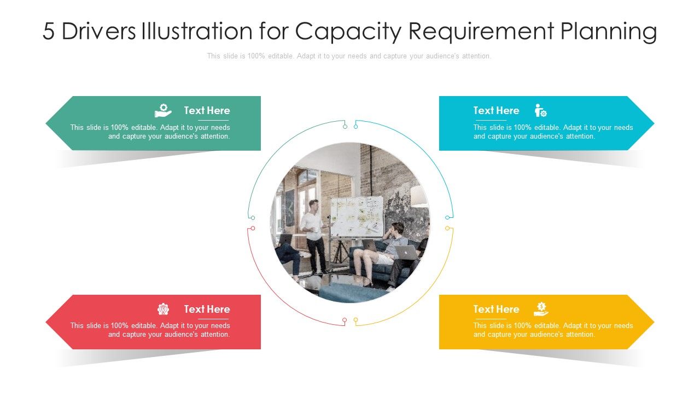Click the slide title '5 Drivers Illustration'
This screenshot has width=700, height=393.
(x=349, y=32)
